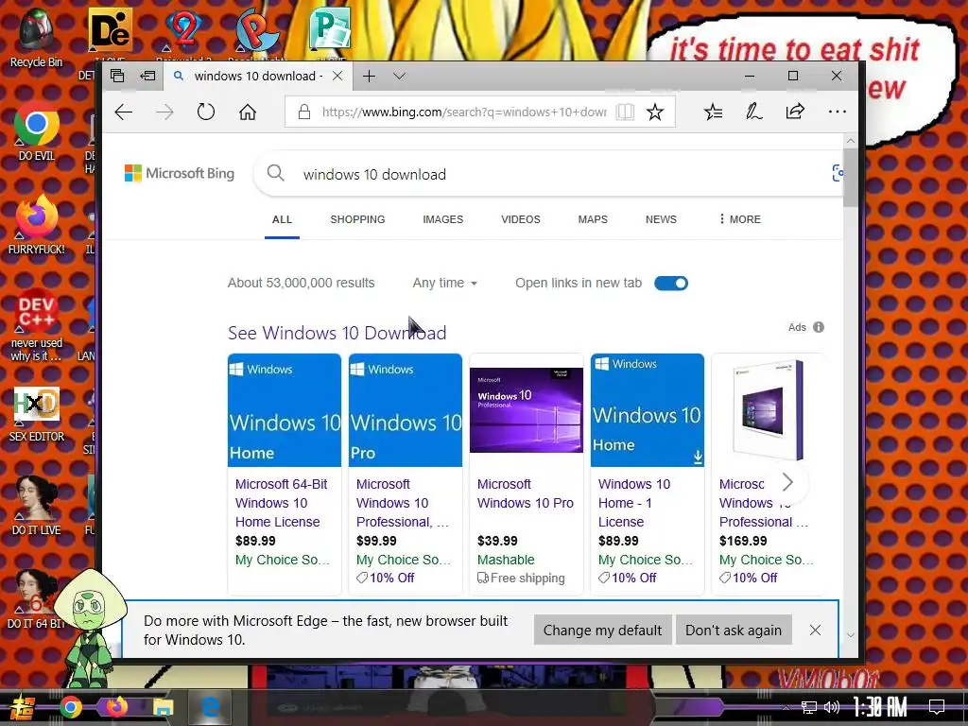This screenshot has width=968, height=726.
Task: Click Chrome in the taskbar
Action: click(x=70, y=707)
